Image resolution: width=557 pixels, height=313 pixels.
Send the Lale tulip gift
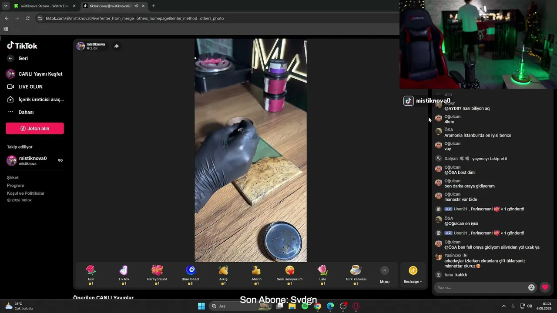(322, 275)
